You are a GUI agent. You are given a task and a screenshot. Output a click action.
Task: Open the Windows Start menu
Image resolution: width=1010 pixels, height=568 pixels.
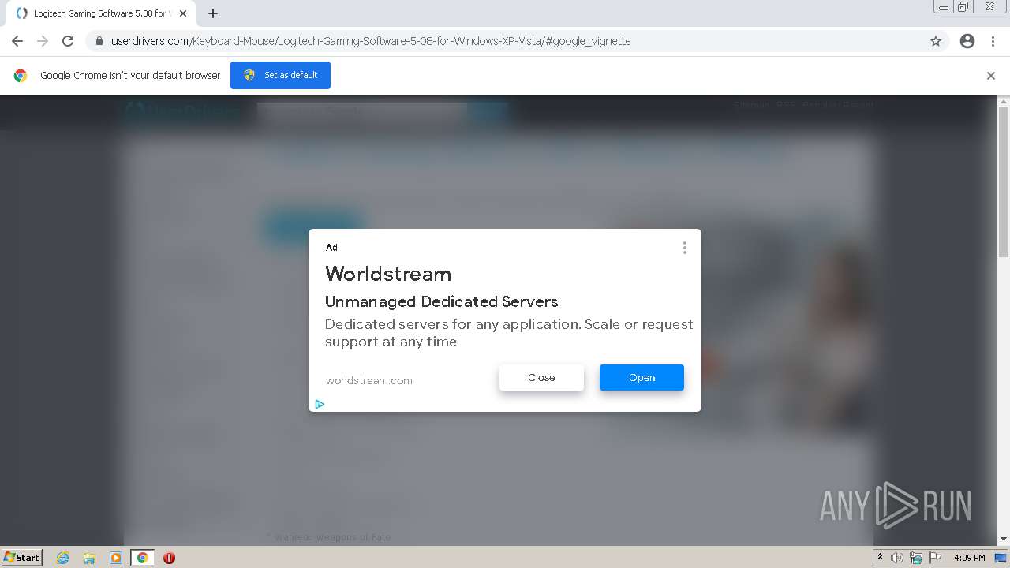tap(21, 557)
